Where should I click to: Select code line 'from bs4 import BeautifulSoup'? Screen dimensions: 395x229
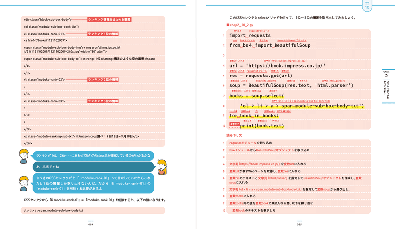point(270,45)
